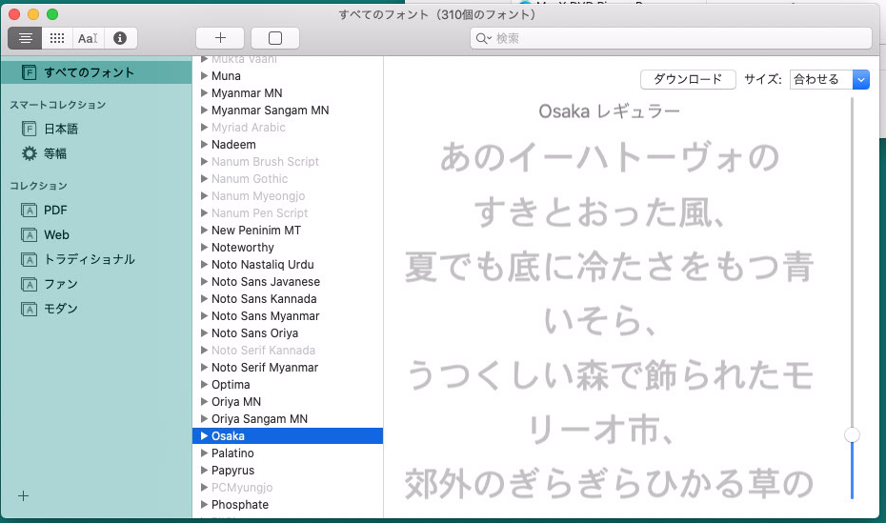This screenshot has height=523, width=886.
Task: Click the plus button to add fonts
Action: (220, 38)
